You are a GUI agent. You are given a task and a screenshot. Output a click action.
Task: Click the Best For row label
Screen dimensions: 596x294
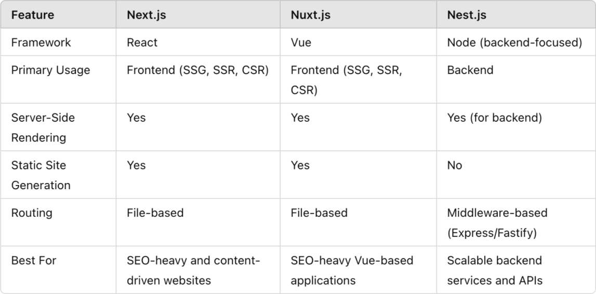33,260
